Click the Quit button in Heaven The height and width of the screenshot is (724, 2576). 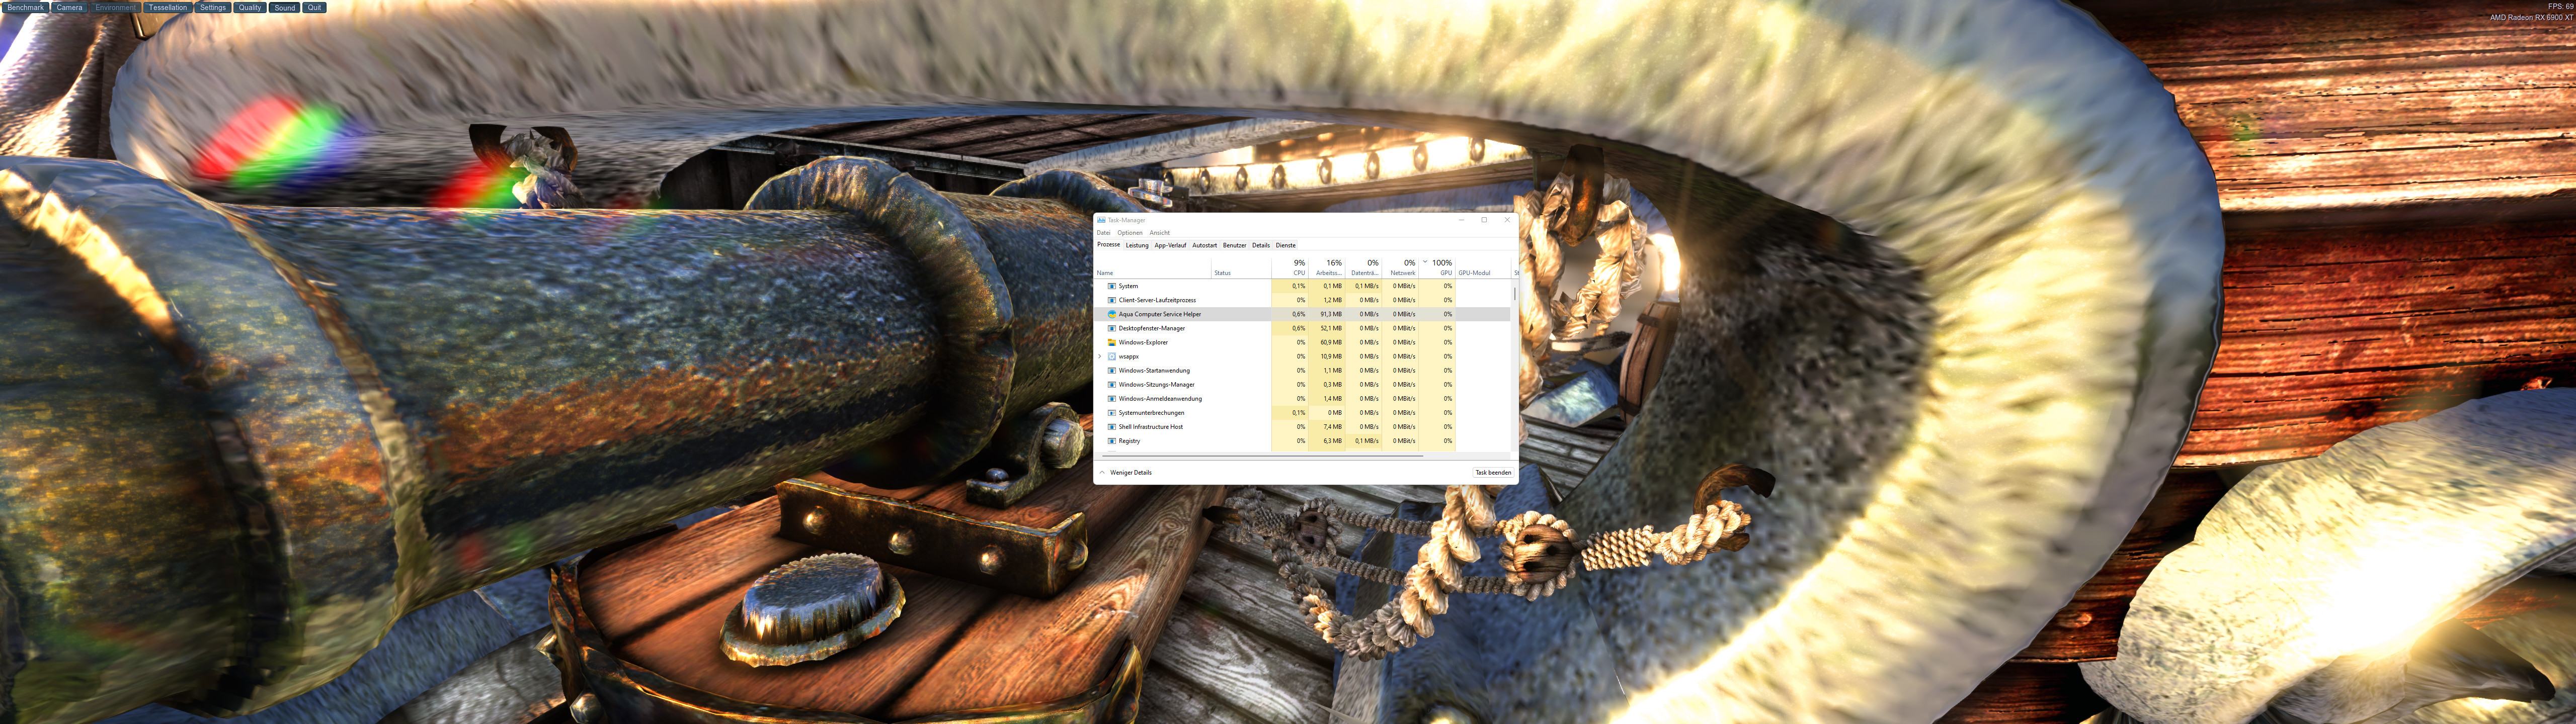pos(314,7)
